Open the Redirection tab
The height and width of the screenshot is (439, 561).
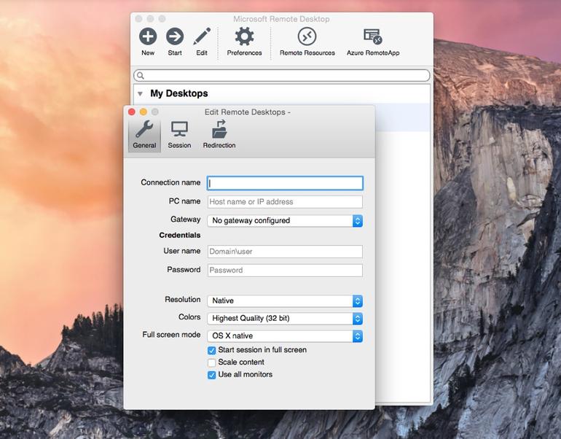[x=219, y=135]
